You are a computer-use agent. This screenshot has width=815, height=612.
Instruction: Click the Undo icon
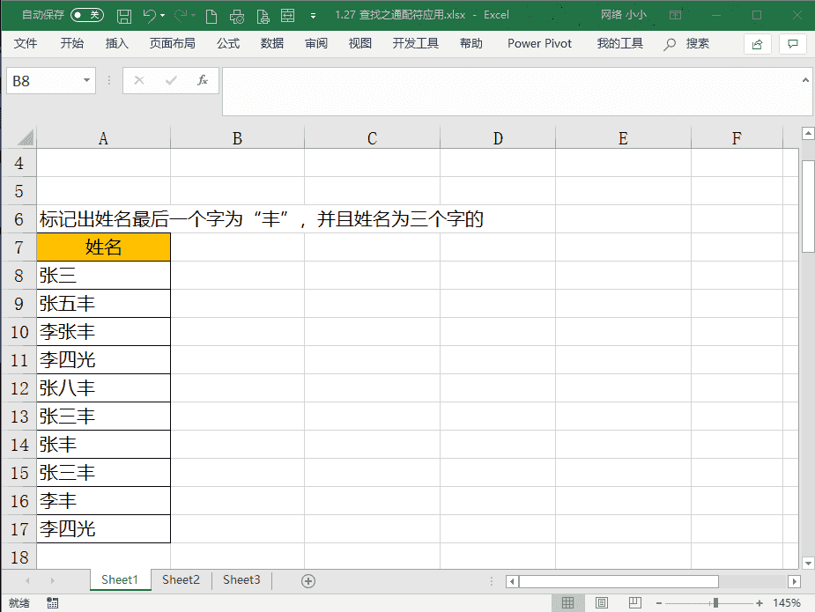click(149, 16)
